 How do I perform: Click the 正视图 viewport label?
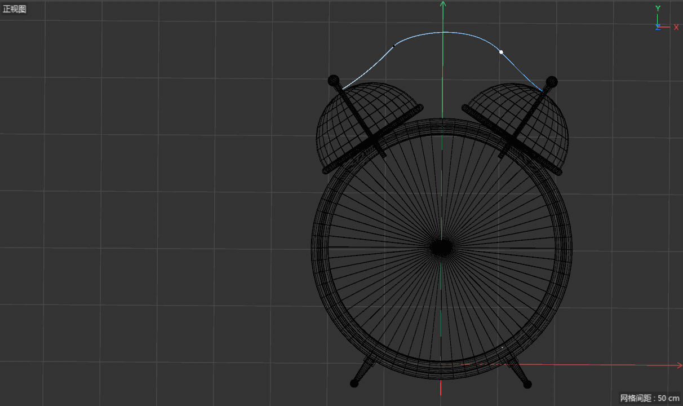click(15, 9)
